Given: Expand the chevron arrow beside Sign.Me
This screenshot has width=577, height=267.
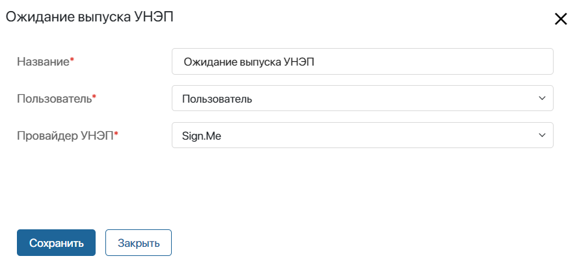Looking at the screenshot, I should (542, 135).
